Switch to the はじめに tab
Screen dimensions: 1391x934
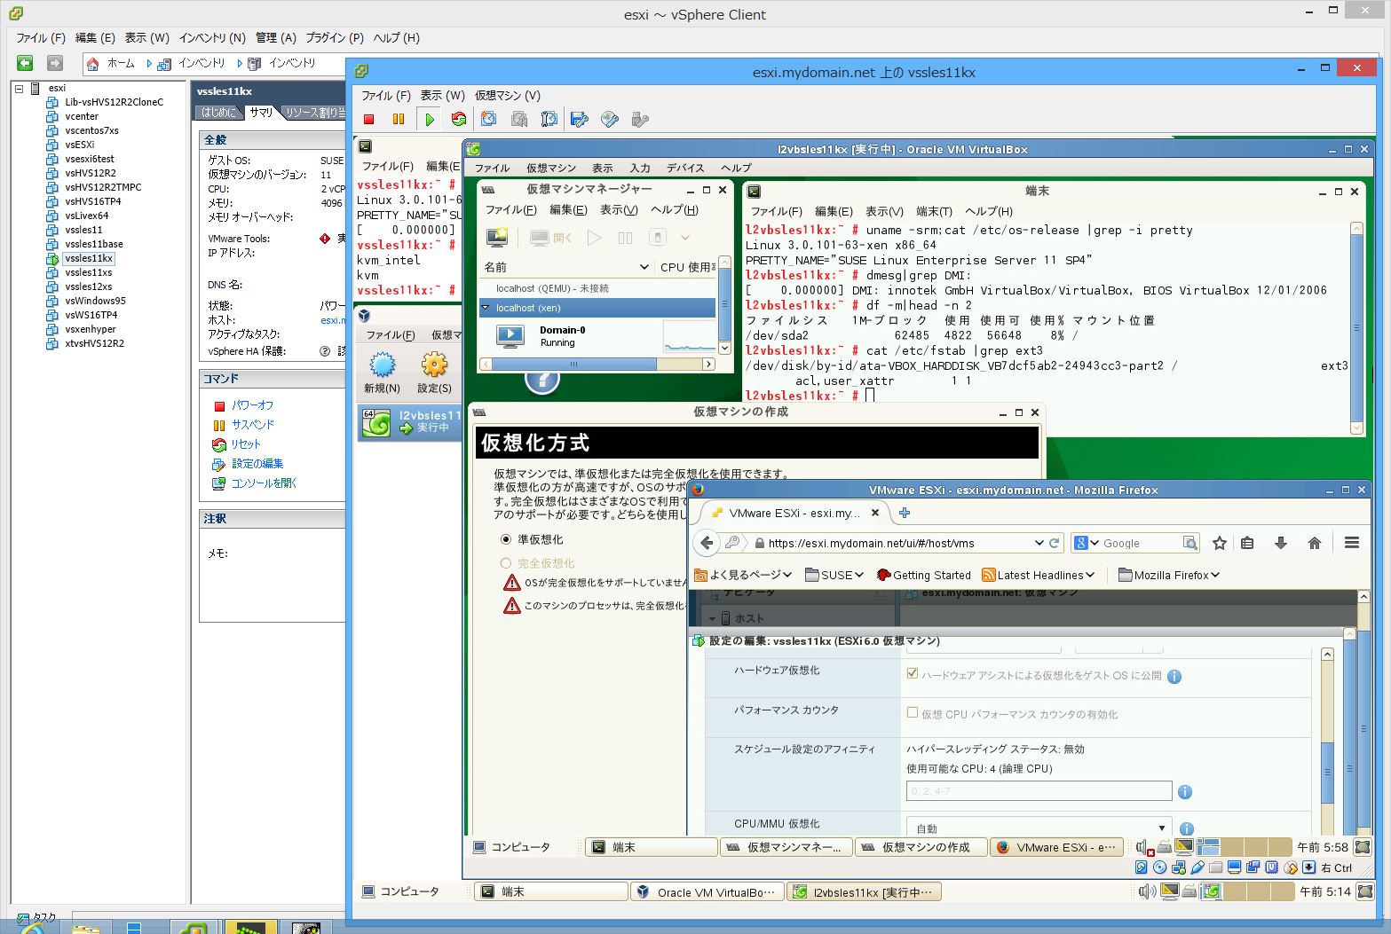[219, 113]
